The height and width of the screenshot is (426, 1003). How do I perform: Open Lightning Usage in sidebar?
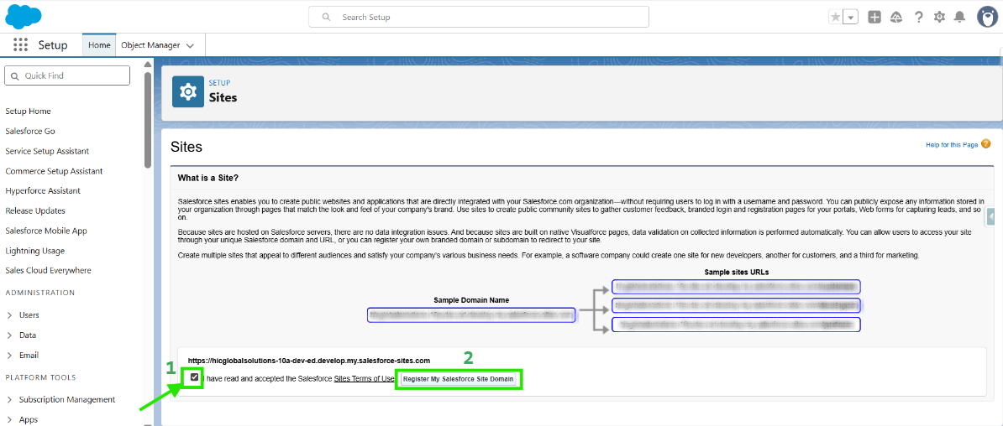point(34,251)
